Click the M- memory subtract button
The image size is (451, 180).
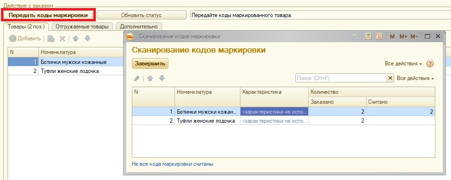[414, 37]
